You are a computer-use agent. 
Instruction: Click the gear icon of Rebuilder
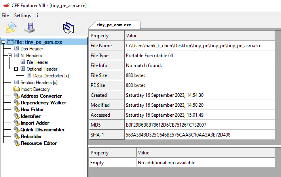coord(17,136)
